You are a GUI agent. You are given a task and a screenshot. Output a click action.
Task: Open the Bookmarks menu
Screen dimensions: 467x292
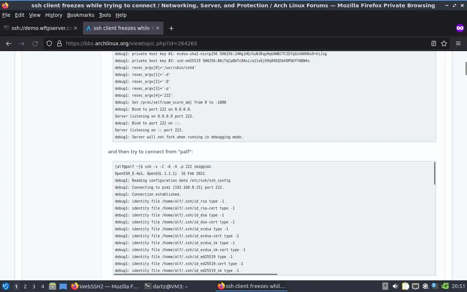click(81, 15)
